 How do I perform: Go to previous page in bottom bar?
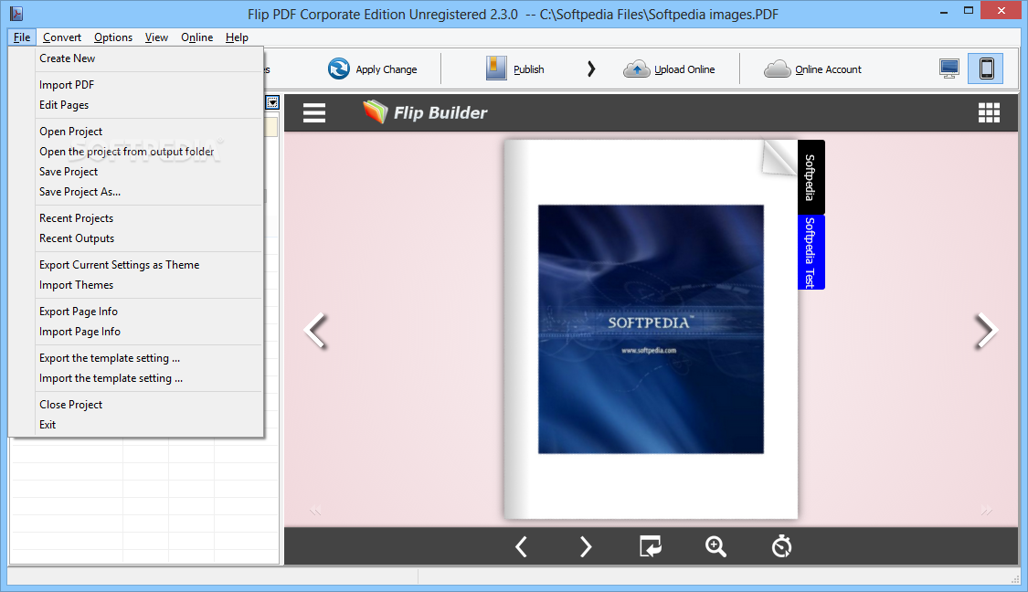(521, 546)
